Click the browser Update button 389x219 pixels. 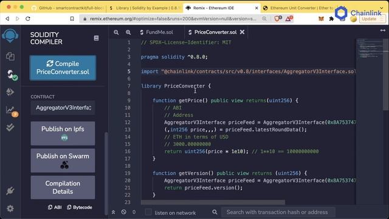(x=371, y=19)
